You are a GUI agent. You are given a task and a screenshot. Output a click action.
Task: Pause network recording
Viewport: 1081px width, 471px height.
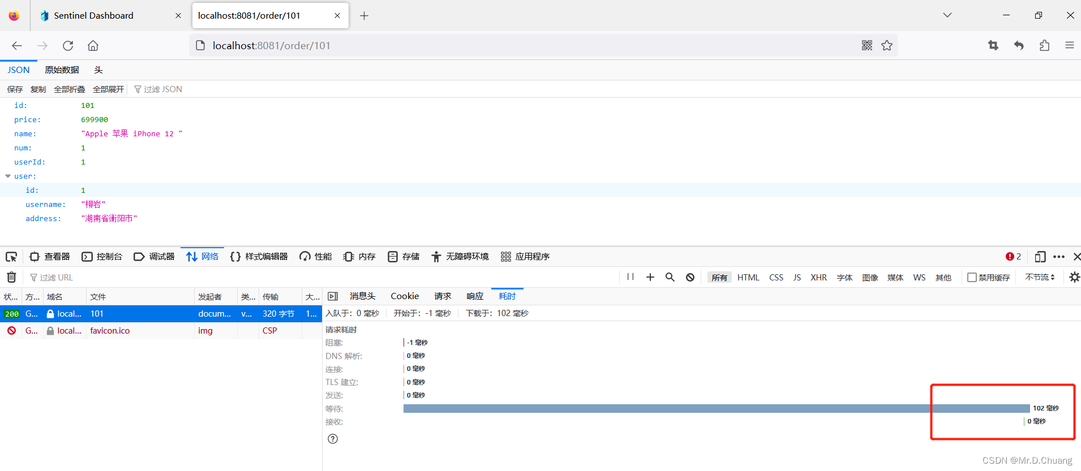(630, 277)
